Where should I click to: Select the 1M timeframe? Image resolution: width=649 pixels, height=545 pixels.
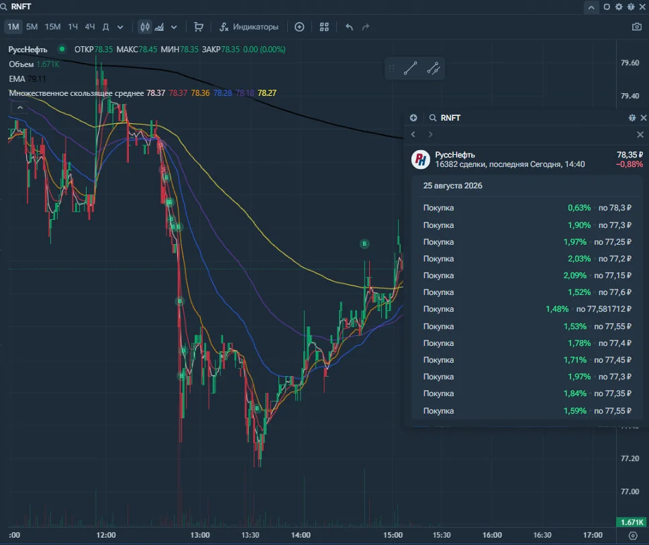click(x=13, y=27)
